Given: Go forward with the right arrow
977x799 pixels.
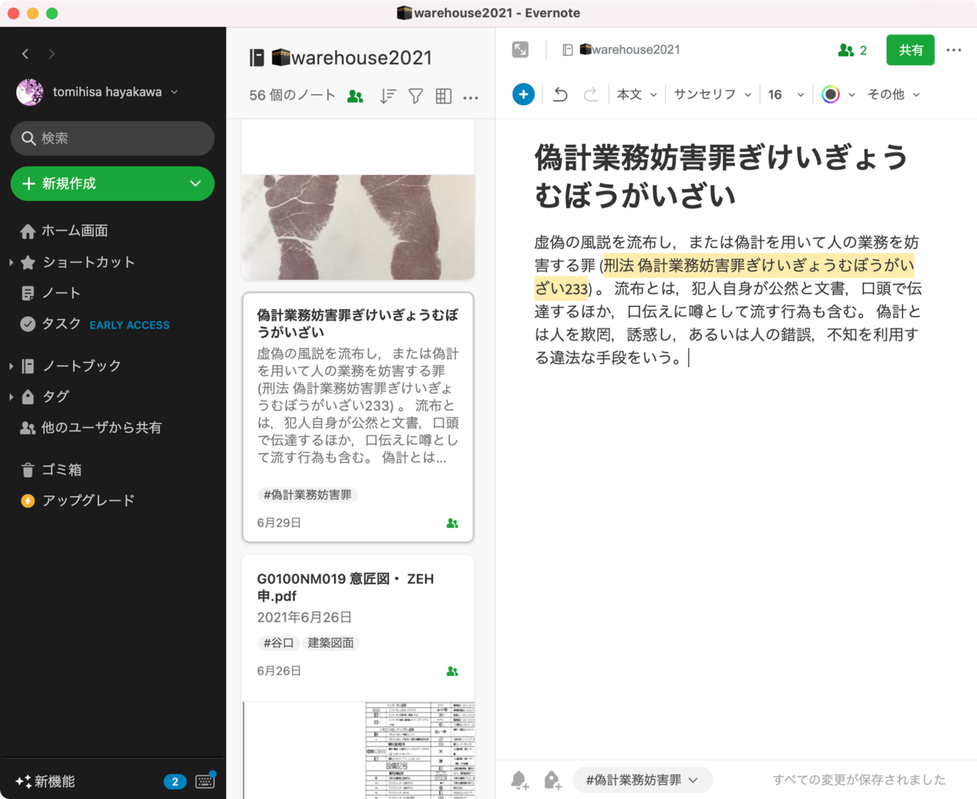Looking at the screenshot, I should pos(52,54).
